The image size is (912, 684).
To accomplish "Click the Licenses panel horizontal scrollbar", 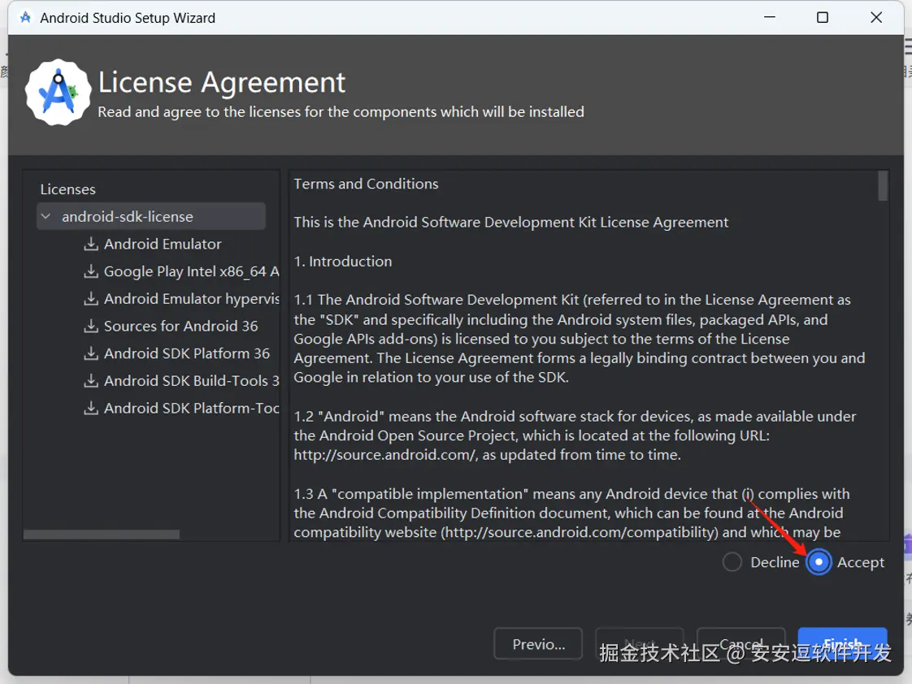I will click(x=102, y=535).
